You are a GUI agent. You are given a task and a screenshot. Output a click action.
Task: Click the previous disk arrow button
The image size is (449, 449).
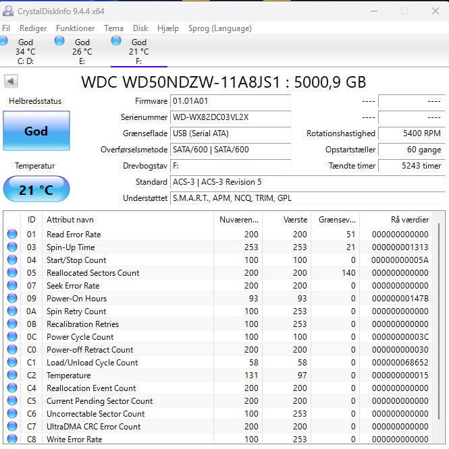(x=11, y=82)
